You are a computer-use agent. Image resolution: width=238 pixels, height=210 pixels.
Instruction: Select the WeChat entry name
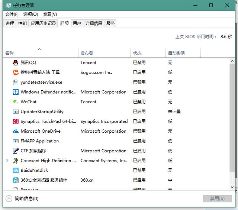(x=29, y=102)
